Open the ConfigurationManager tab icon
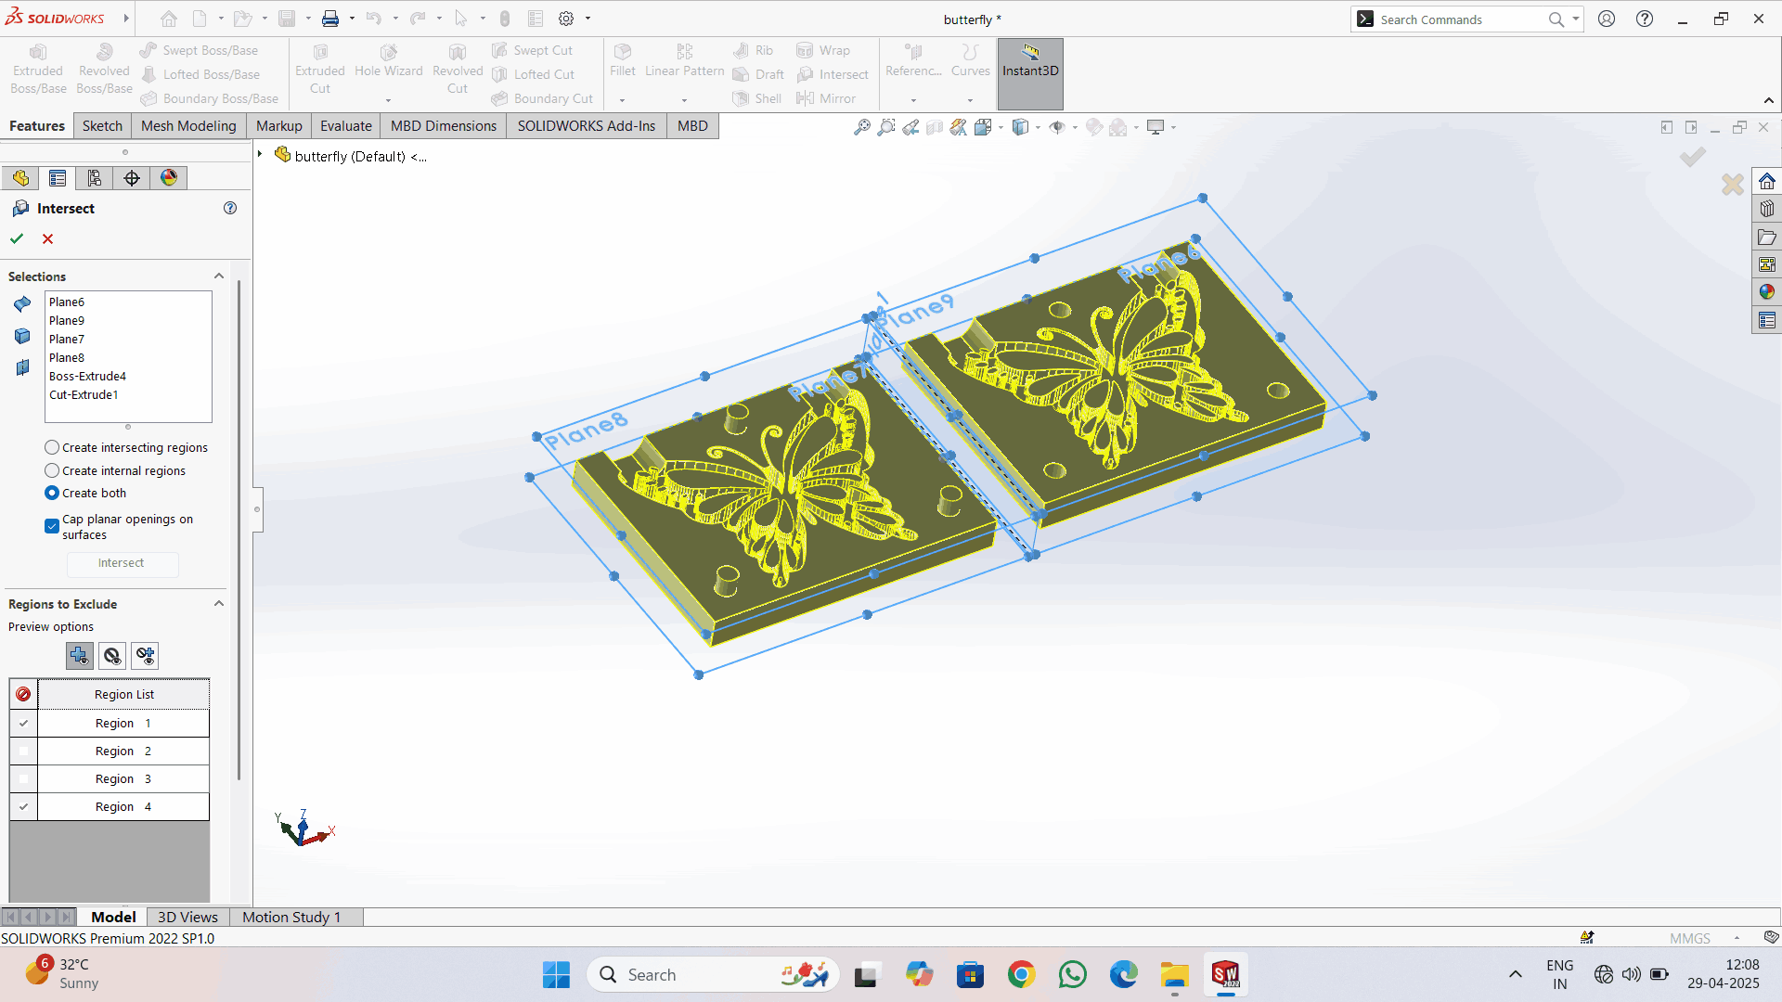 pos(95,178)
